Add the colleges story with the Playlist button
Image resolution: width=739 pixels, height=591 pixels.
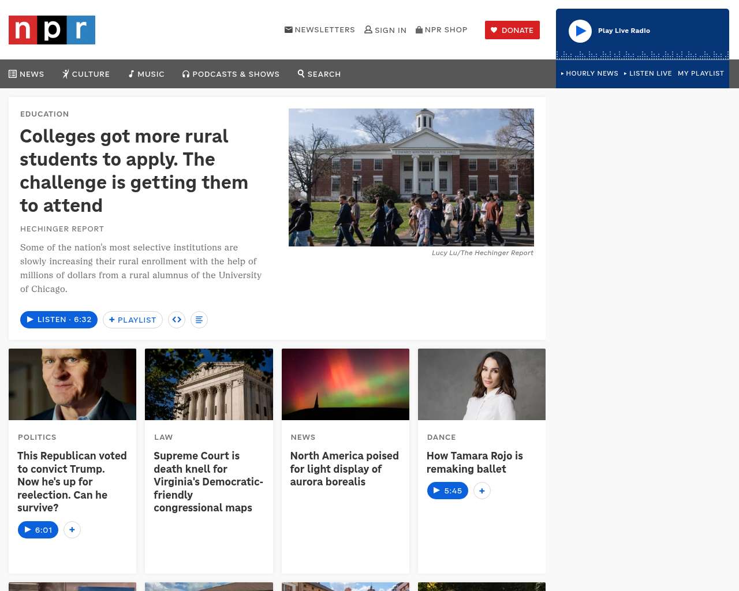point(133,320)
